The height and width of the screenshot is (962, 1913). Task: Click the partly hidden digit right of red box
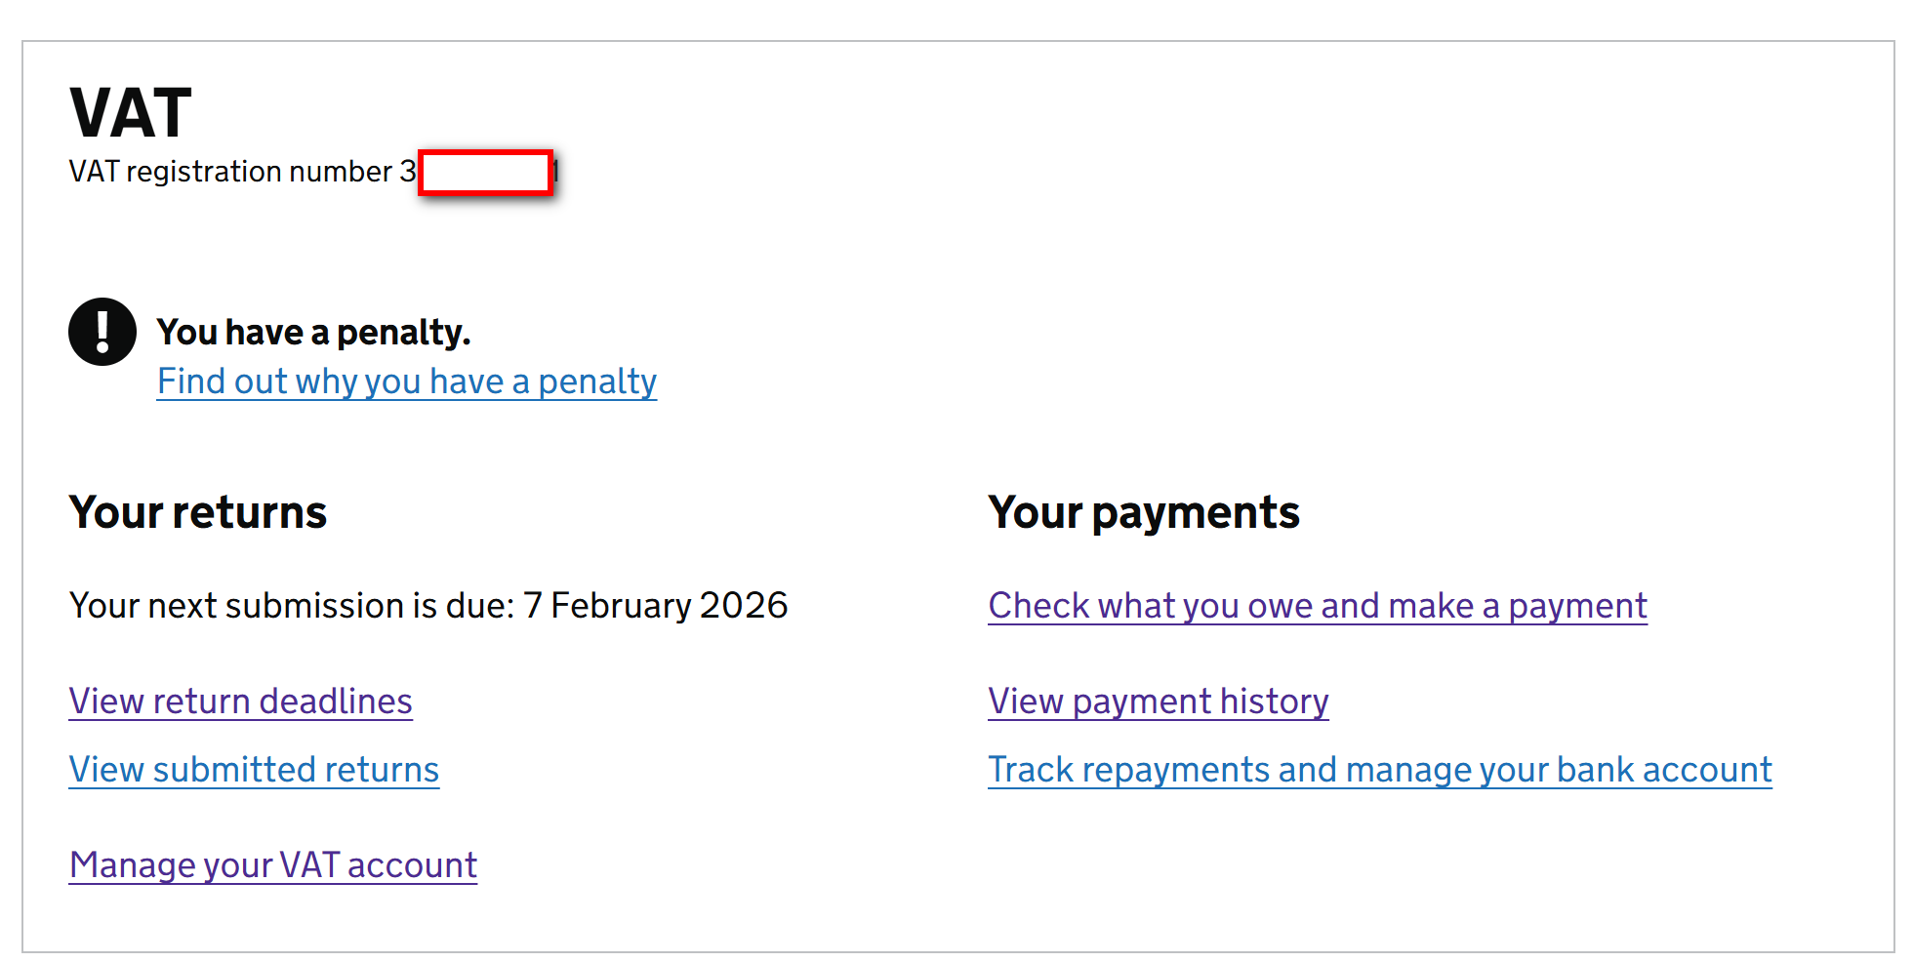[556, 173]
